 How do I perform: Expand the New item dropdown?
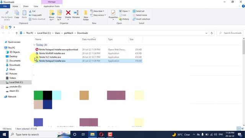point(97,11)
